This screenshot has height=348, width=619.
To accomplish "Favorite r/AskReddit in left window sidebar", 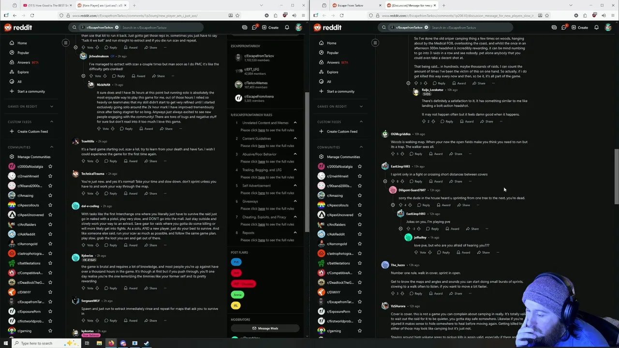I will click(50, 234).
